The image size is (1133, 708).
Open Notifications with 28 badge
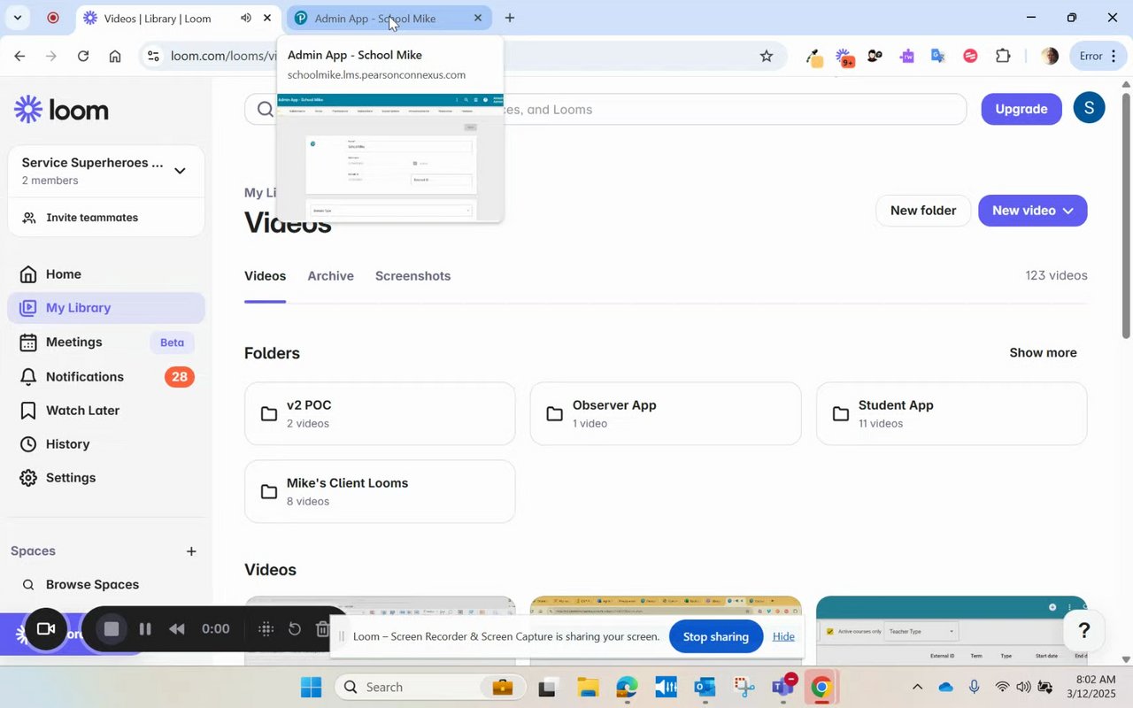coord(106,377)
